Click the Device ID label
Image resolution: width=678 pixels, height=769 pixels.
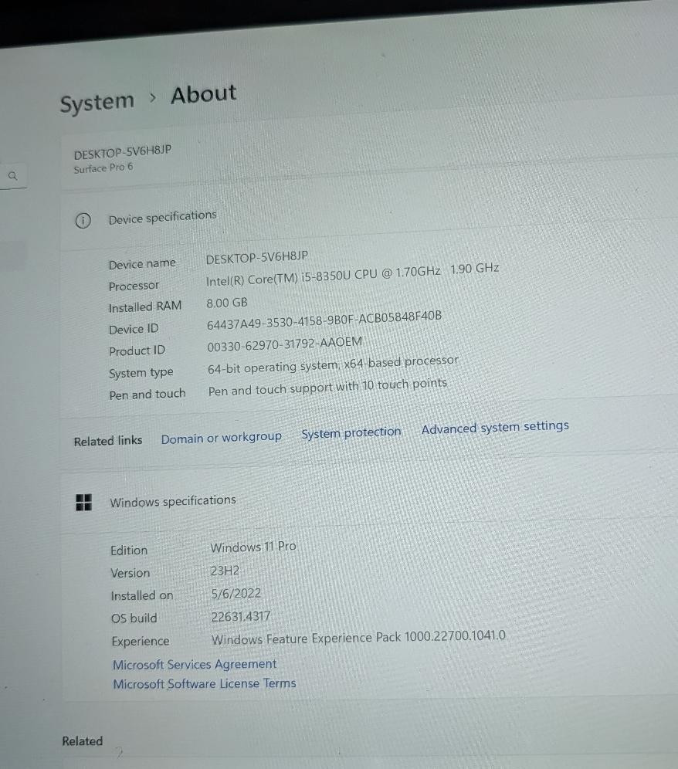[134, 329]
